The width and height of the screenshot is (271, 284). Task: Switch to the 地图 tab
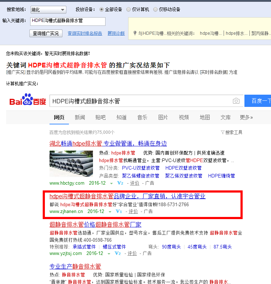[205, 117]
